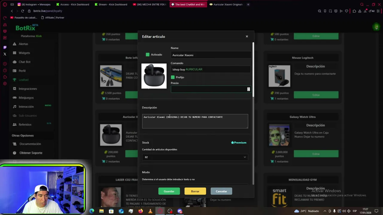Click the heart bookmark icon in toolbar

tap(346, 11)
